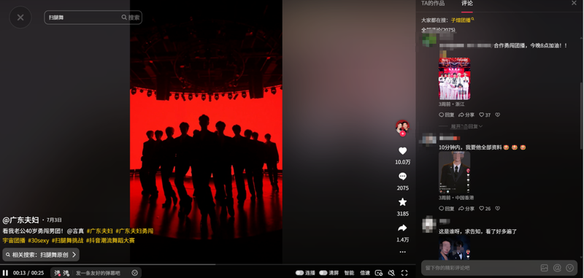Share the video using the arrow icon

[403, 228]
